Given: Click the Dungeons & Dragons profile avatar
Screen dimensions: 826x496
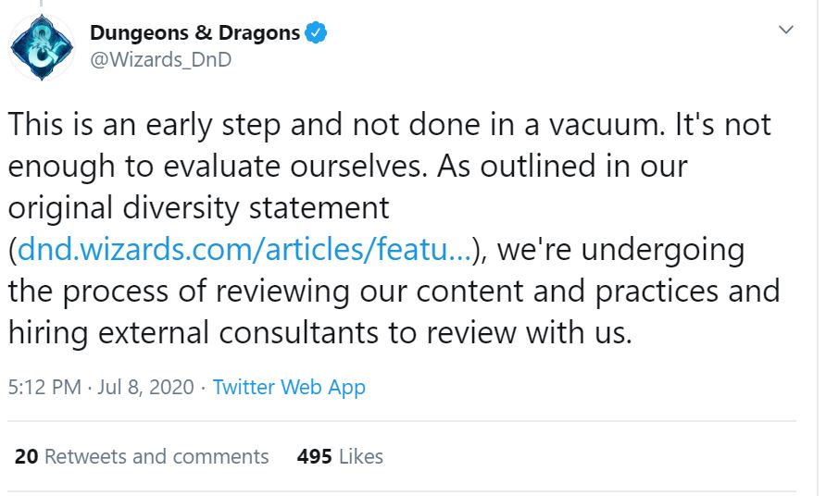Looking at the screenshot, I should click(x=42, y=46).
